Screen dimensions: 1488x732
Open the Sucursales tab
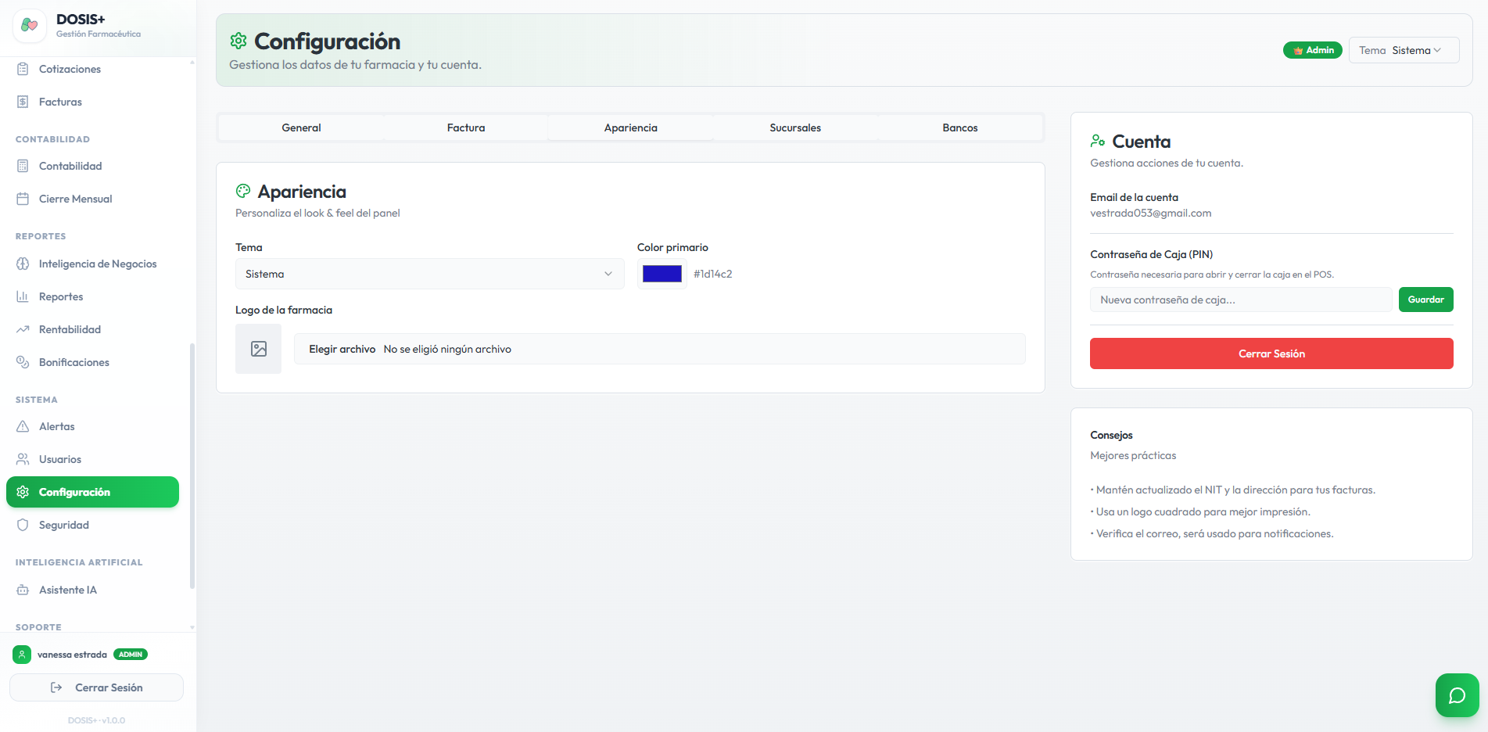(795, 127)
